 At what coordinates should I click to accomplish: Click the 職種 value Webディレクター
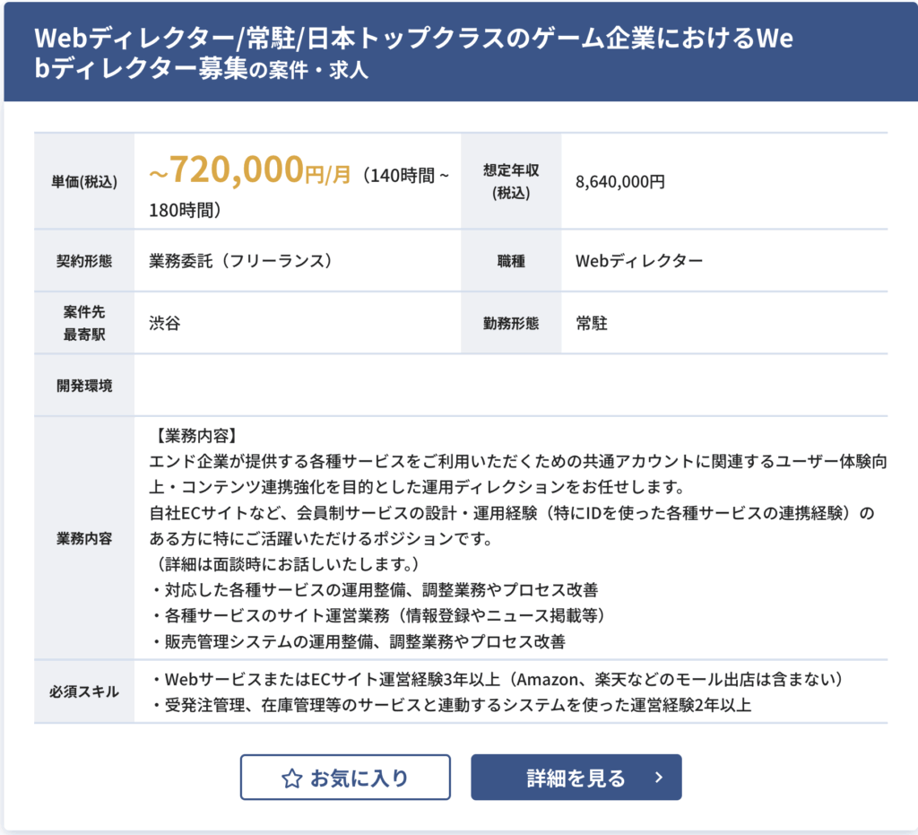coord(638,261)
